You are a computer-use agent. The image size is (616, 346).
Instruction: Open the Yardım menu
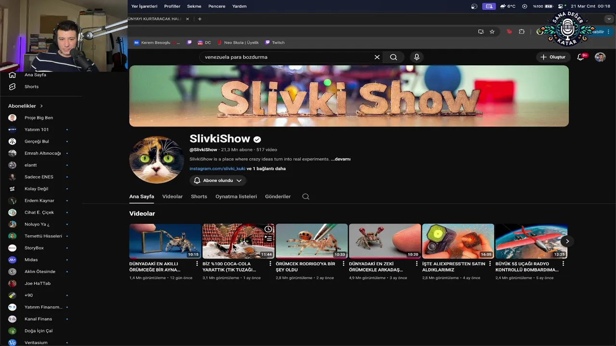[x=240, y=6]
